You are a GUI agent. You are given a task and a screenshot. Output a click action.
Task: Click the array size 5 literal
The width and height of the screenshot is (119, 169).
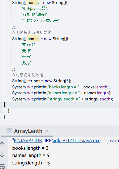(x=67, y=81)
